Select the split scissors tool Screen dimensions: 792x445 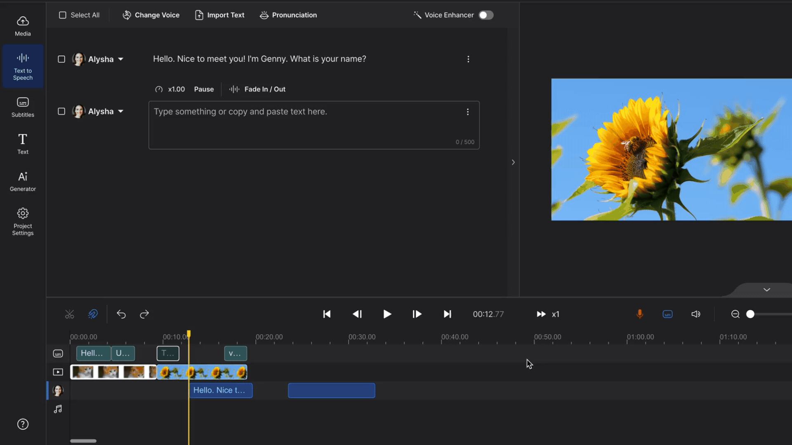click(x=70, y=314)
